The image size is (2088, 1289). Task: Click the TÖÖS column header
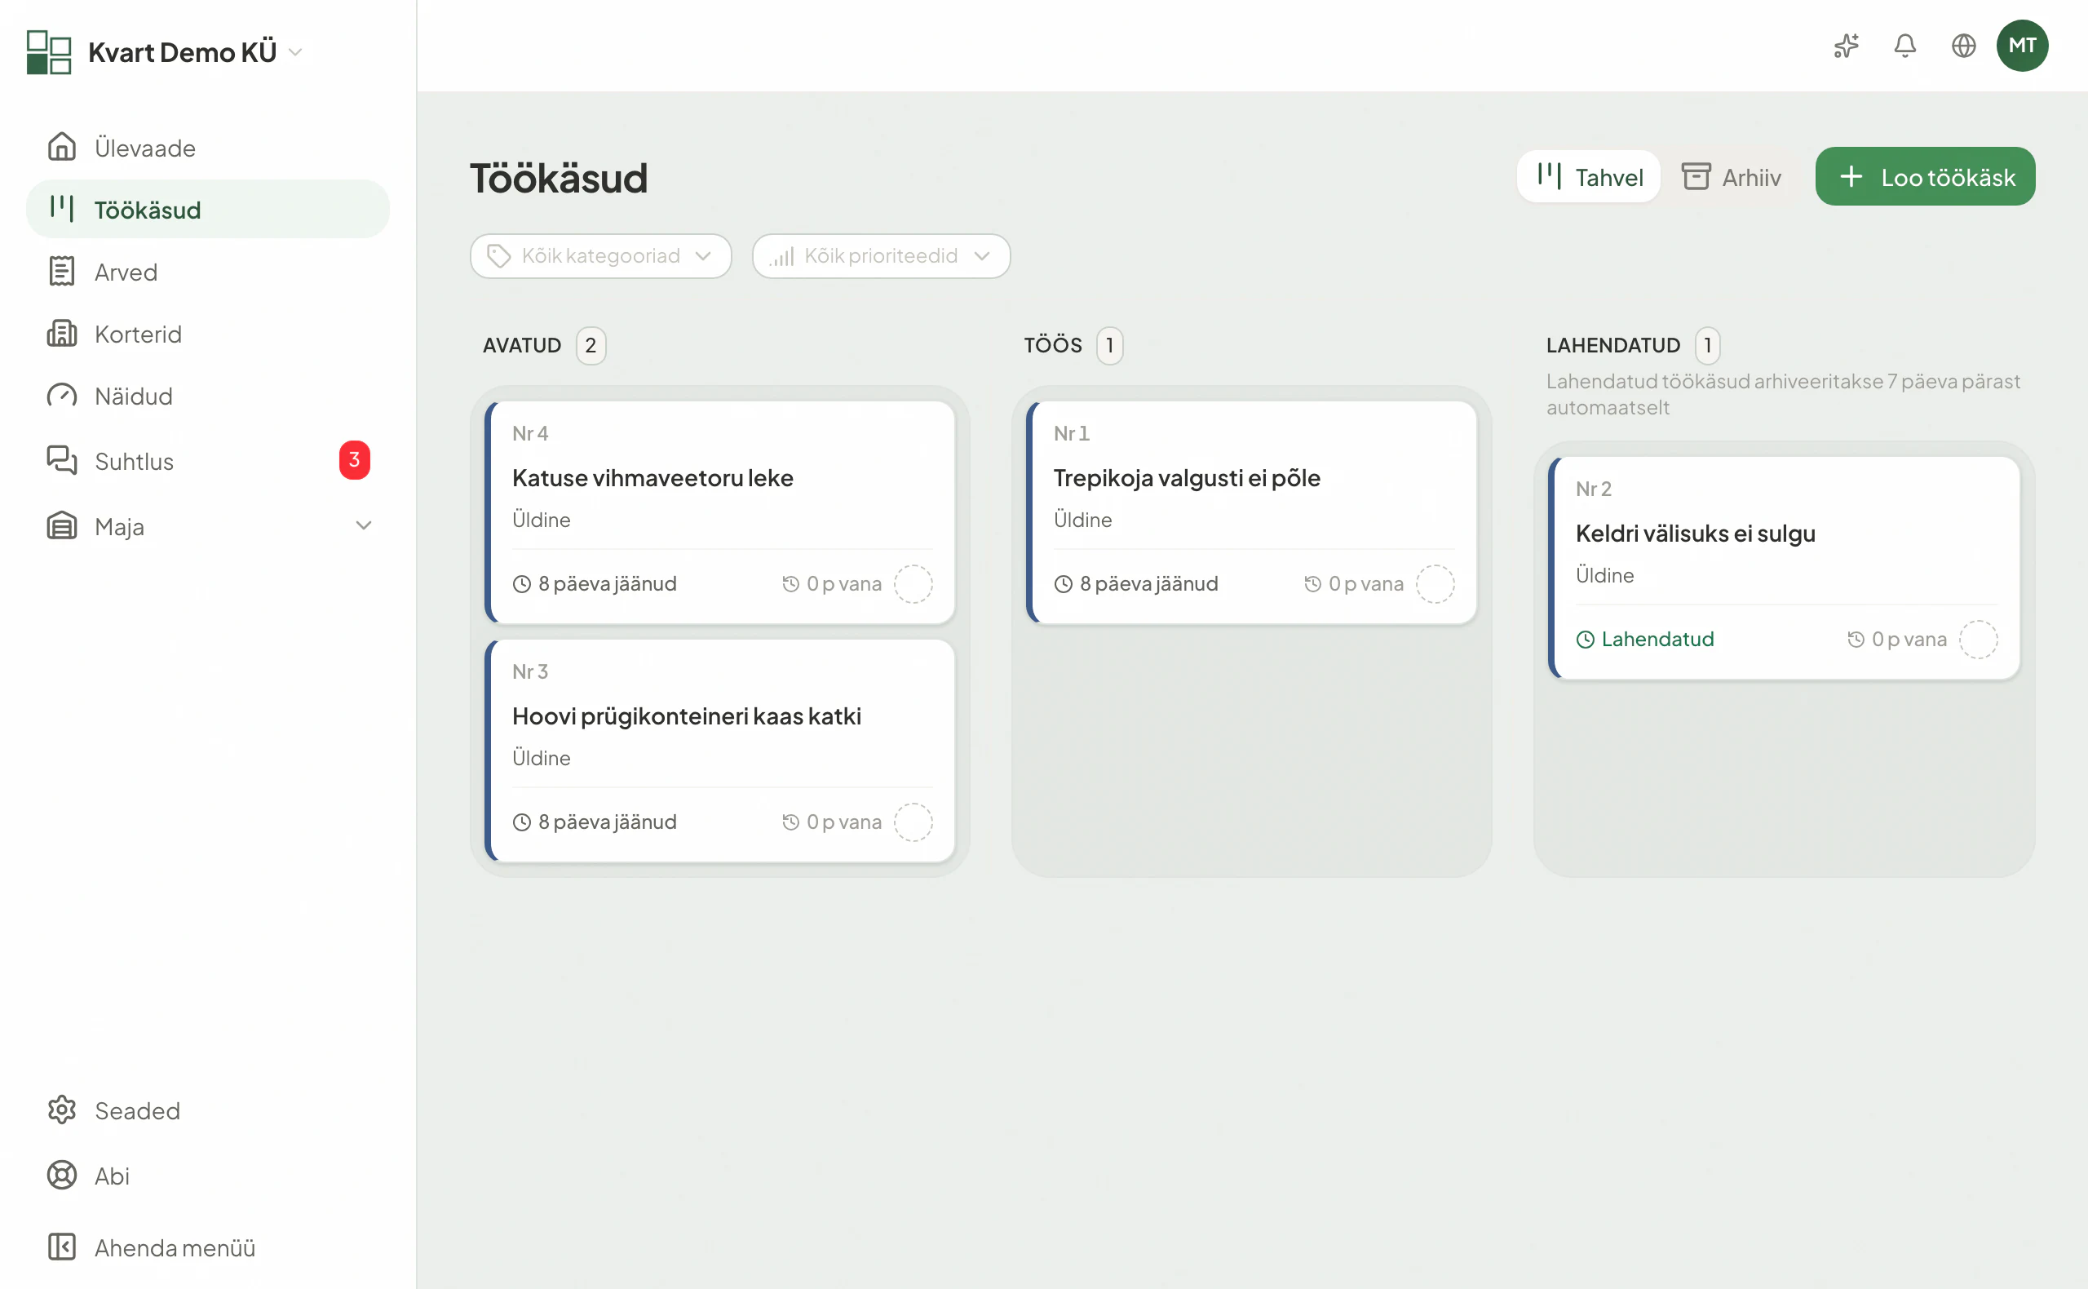1052,345
